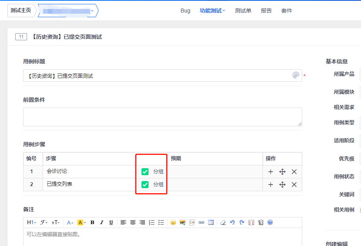Open the H1 heading dropdown

(31, 222)
